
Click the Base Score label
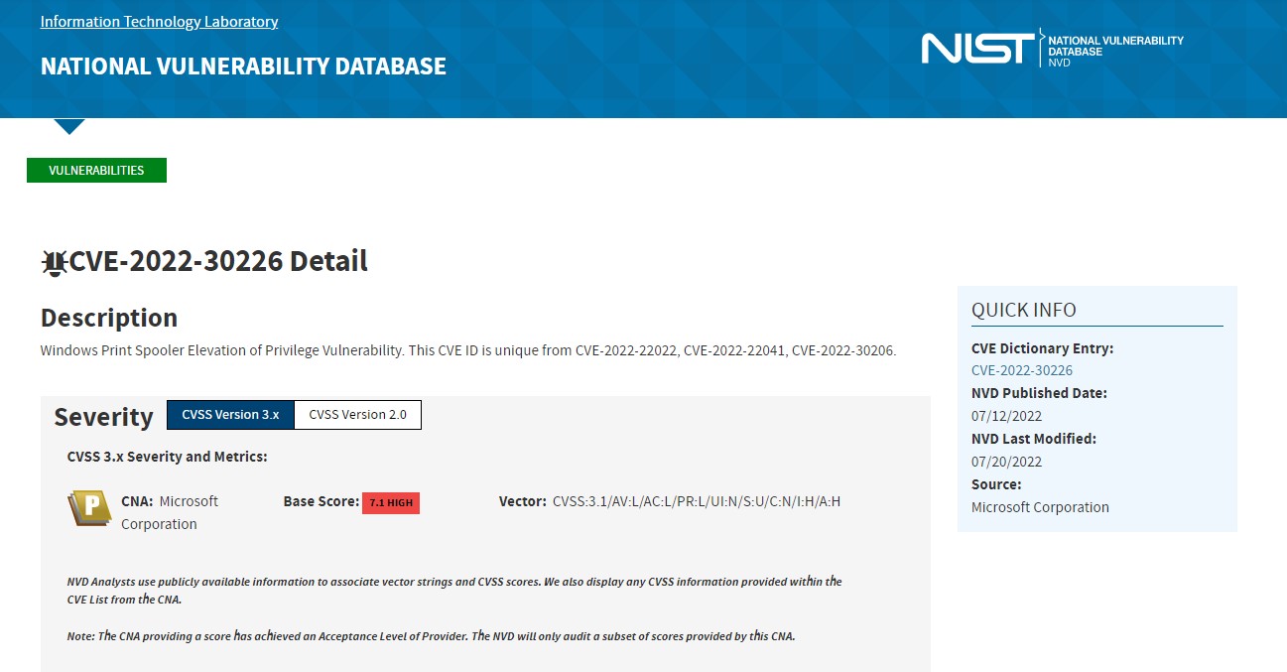[322, 502]
